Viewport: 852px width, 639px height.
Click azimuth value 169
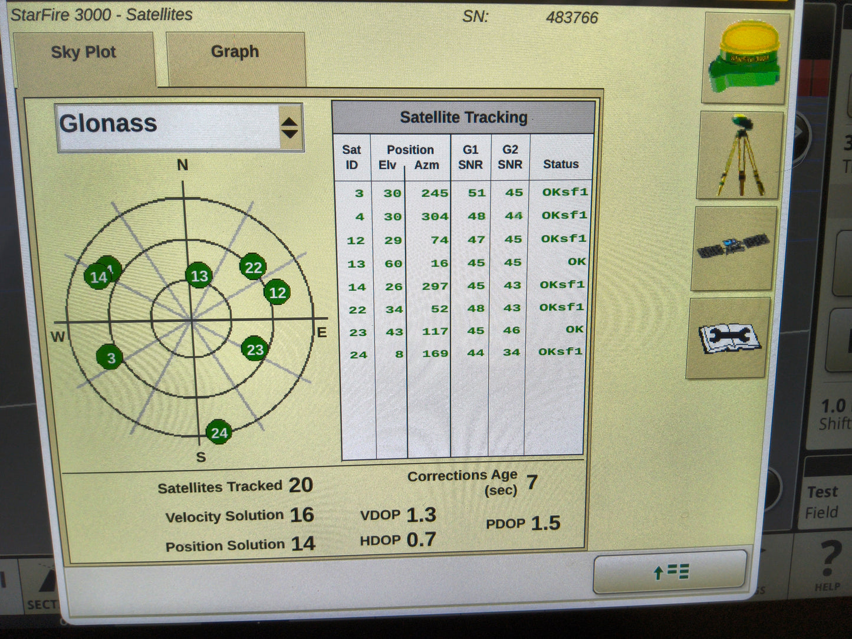pyautogui.click(x=435, y=354)
